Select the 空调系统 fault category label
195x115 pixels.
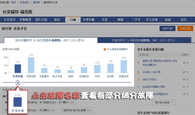84,76
